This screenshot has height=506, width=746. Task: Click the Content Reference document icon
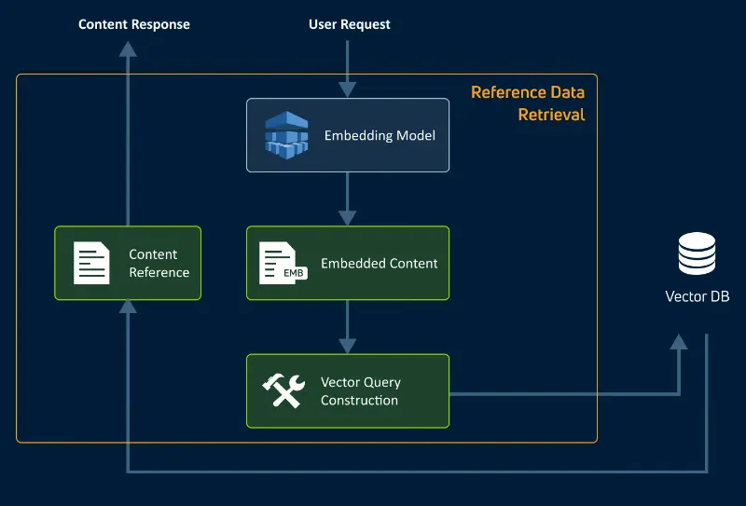pos(91,263)
